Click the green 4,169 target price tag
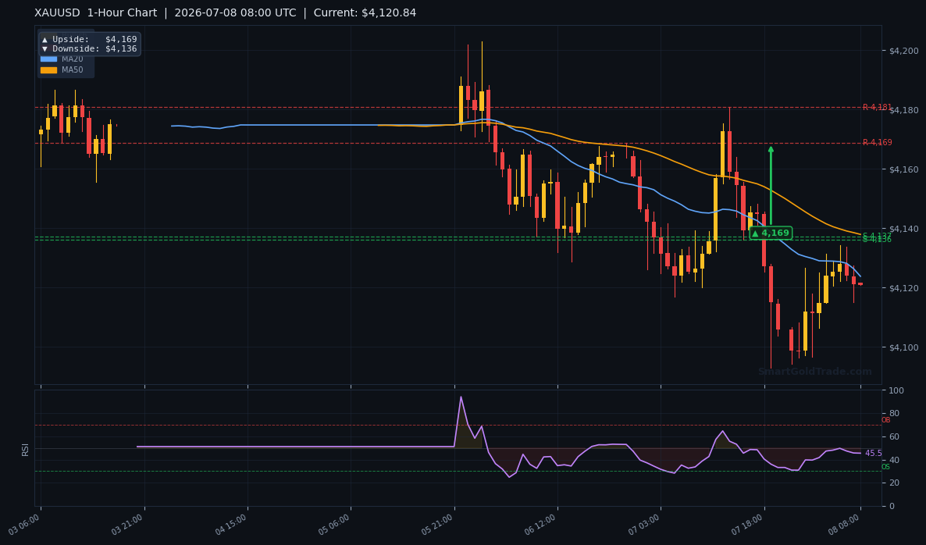This screenshot has width=926, height=545. click(771, 233)
